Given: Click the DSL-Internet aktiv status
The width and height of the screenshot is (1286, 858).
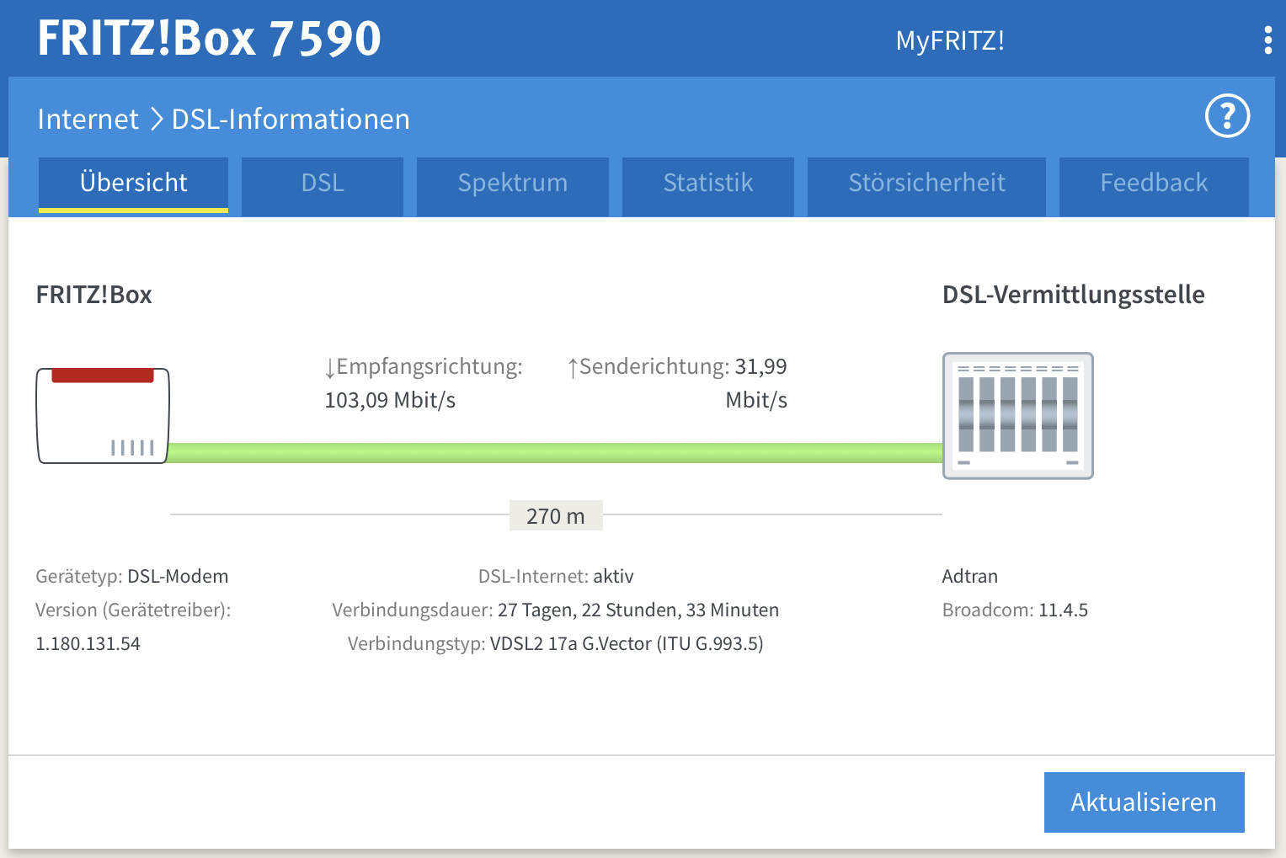Looking at the screenshot, I should (x=556, y=577).
